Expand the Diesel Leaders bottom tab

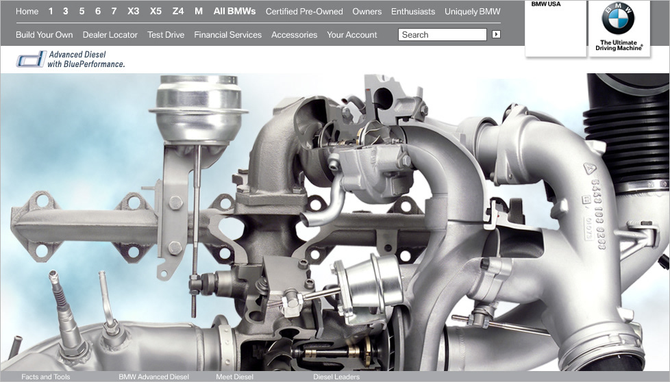[x=336, y=377]
